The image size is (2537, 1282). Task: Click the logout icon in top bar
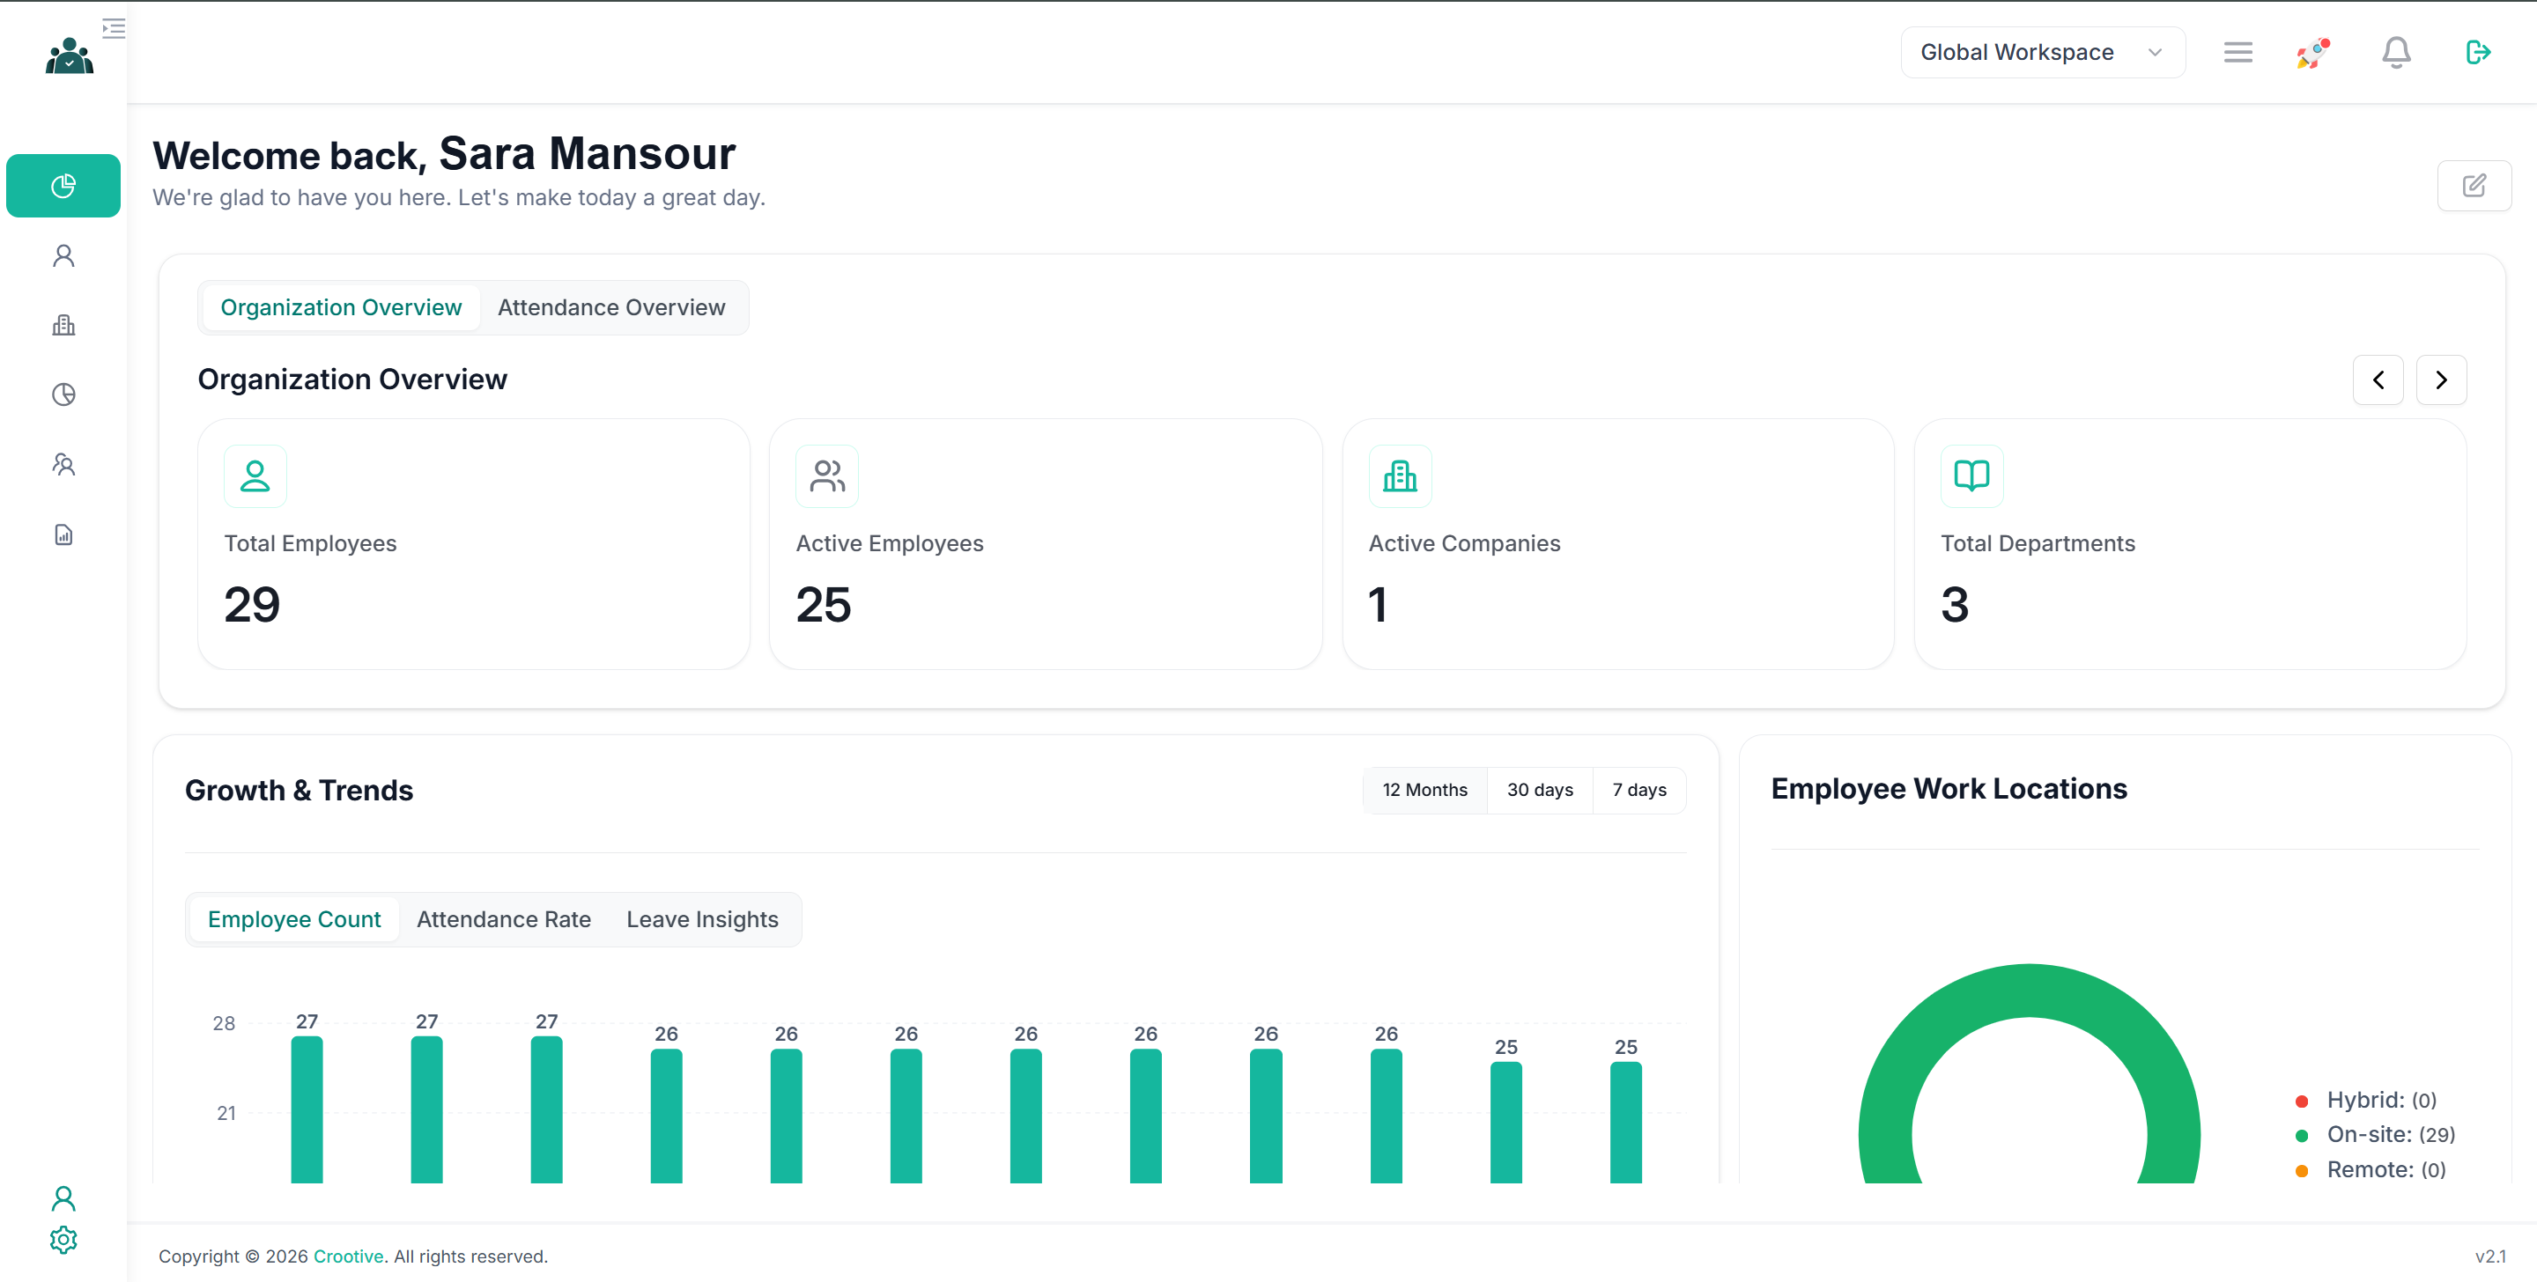[2478, 52]
